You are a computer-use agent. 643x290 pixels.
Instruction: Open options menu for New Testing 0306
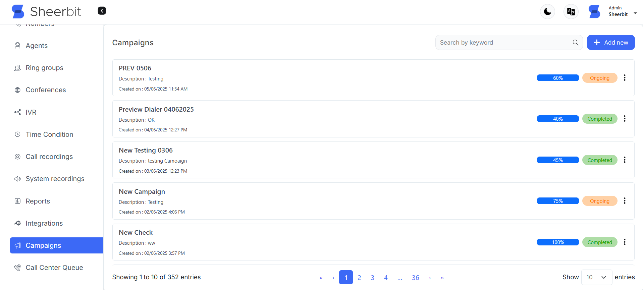624,160
